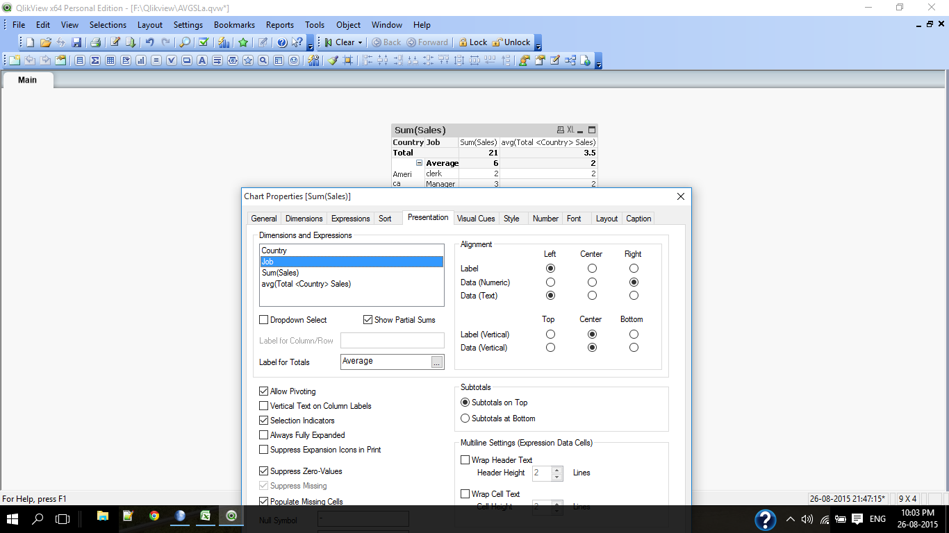Set Label alignment to Center
The image size is (949, 533).
coord(592,268)
